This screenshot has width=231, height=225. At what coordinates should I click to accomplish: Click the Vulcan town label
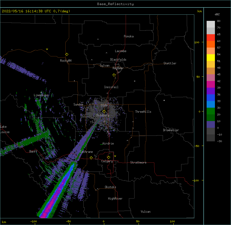tap(146, 212)
